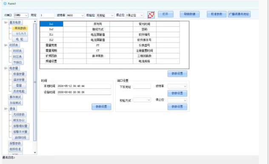Select the 需量 tree item
This screenshot has width=269, height=164.
point(19,86)
